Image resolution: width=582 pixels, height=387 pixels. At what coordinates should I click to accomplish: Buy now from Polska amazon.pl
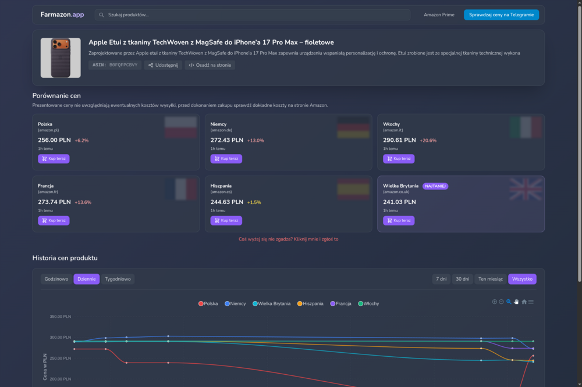pyautogui.click(x=54, y=159)
